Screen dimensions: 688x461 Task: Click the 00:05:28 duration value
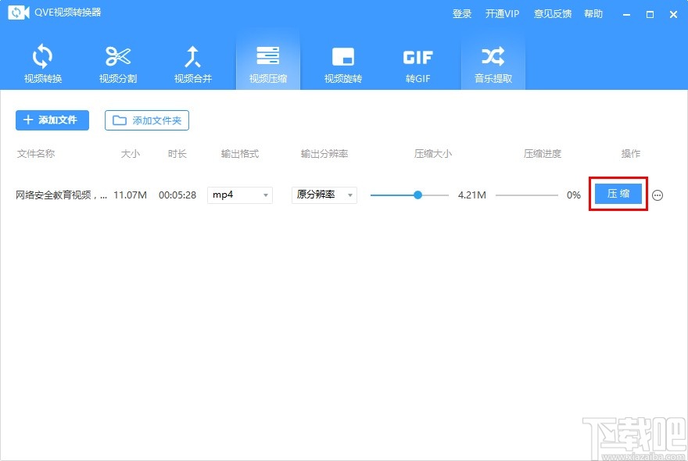(x=177, y=195)
